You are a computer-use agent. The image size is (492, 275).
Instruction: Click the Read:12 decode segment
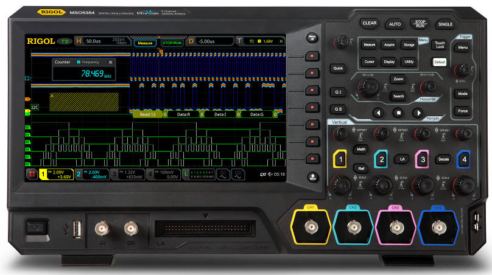147,114
